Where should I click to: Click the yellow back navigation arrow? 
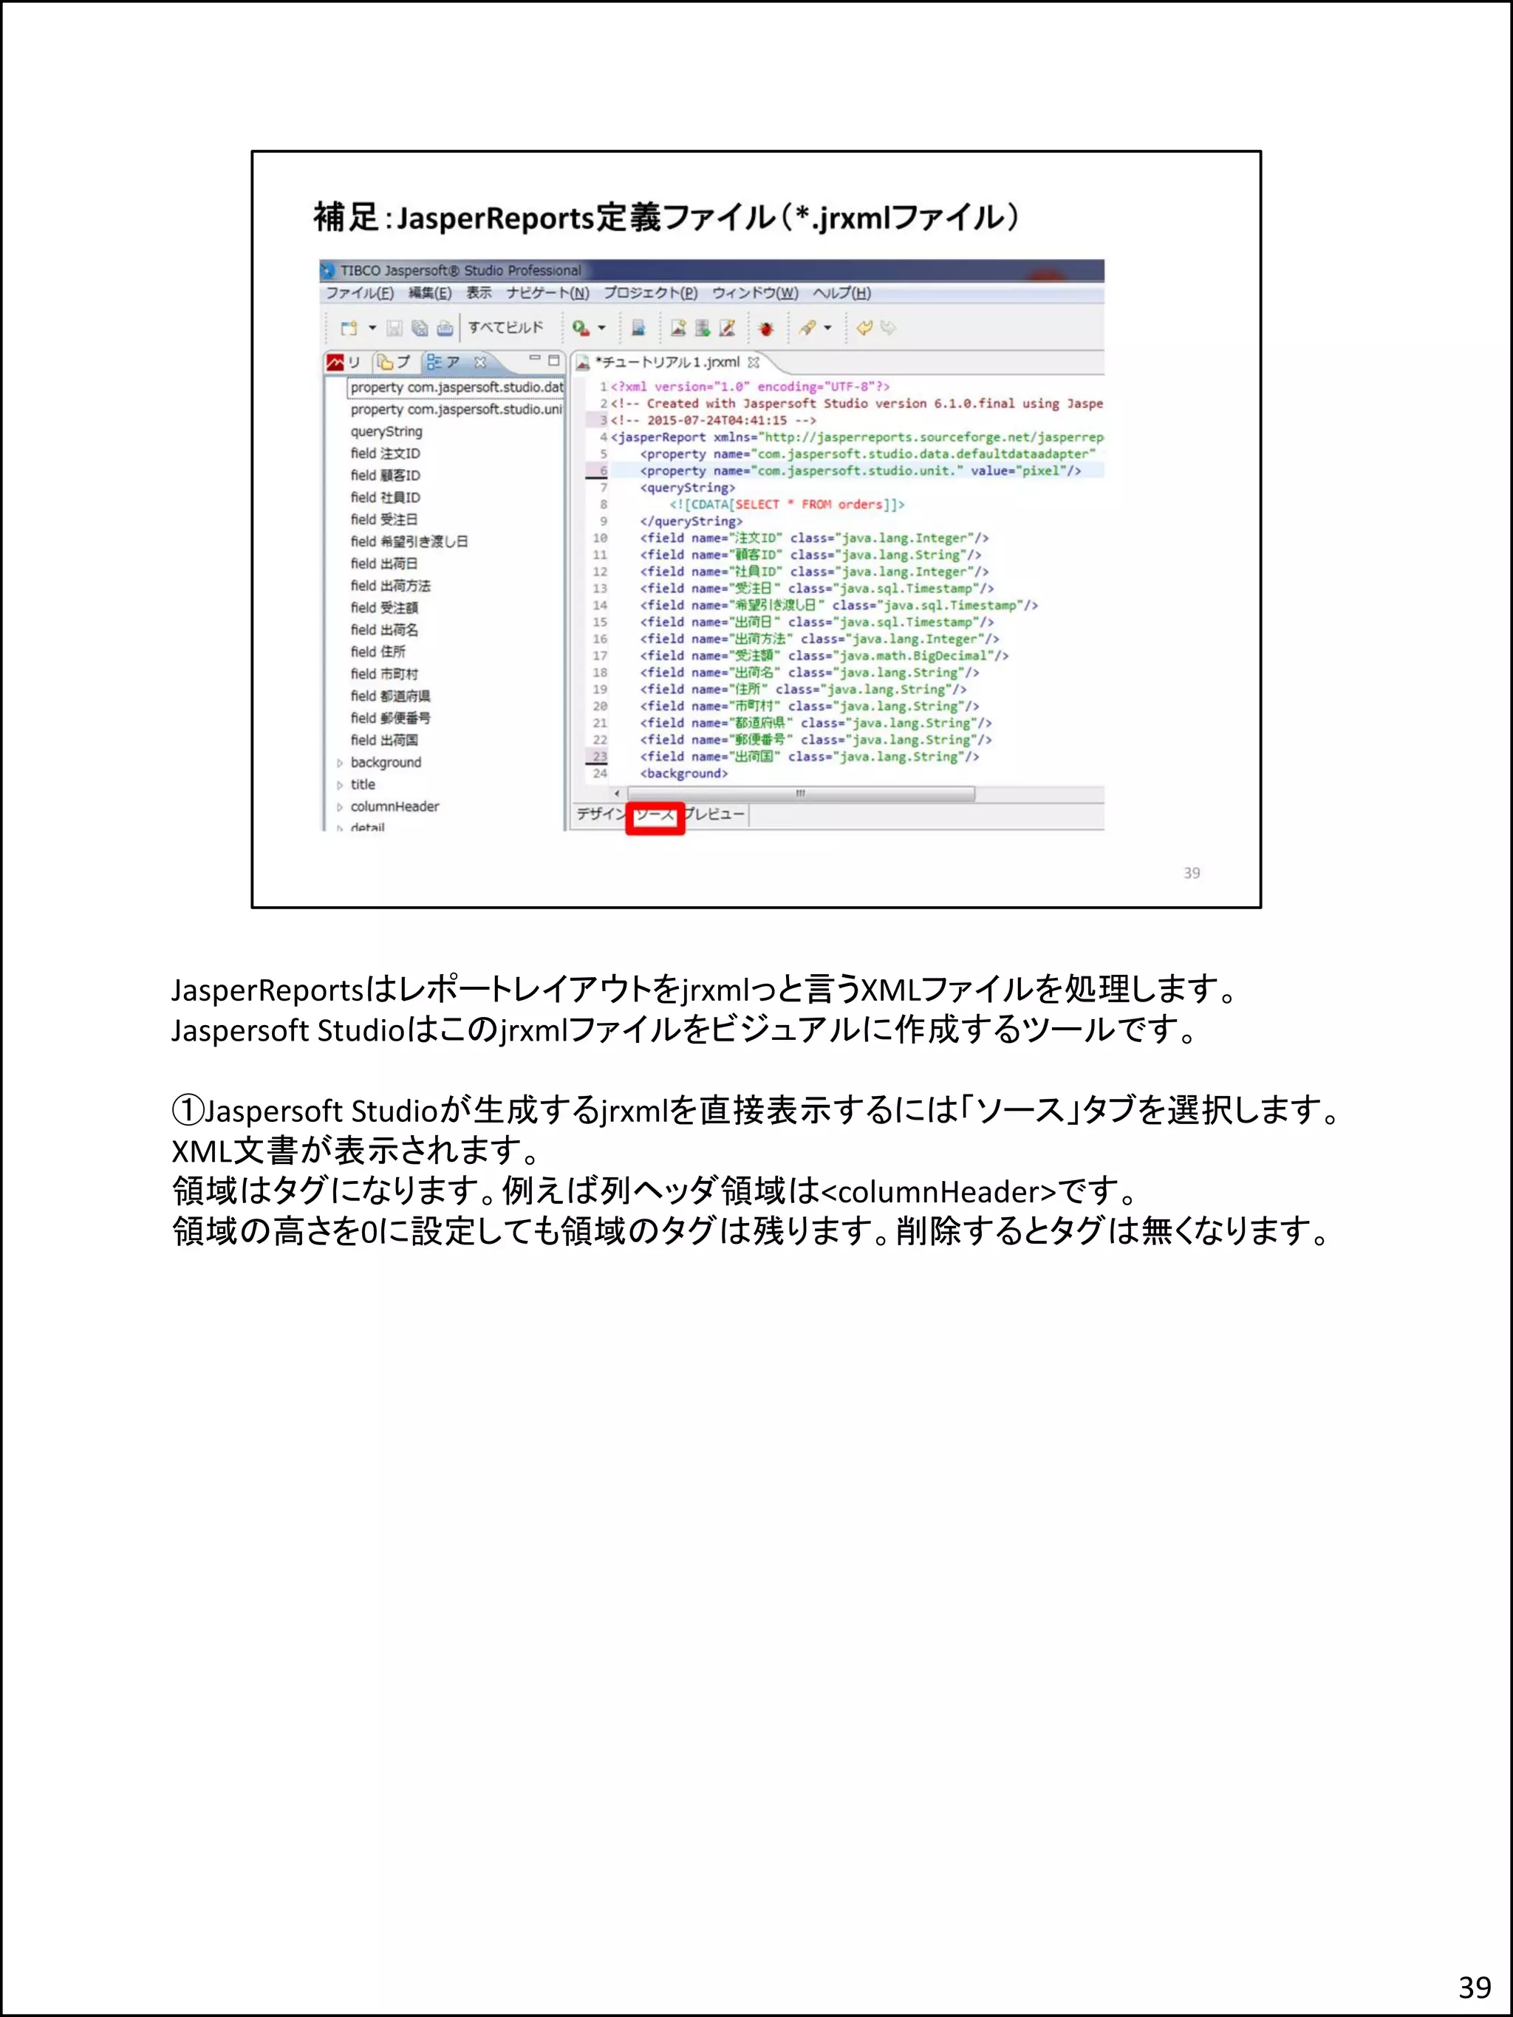(x=864, y=328)
